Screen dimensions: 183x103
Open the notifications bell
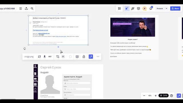click(151, 8)
